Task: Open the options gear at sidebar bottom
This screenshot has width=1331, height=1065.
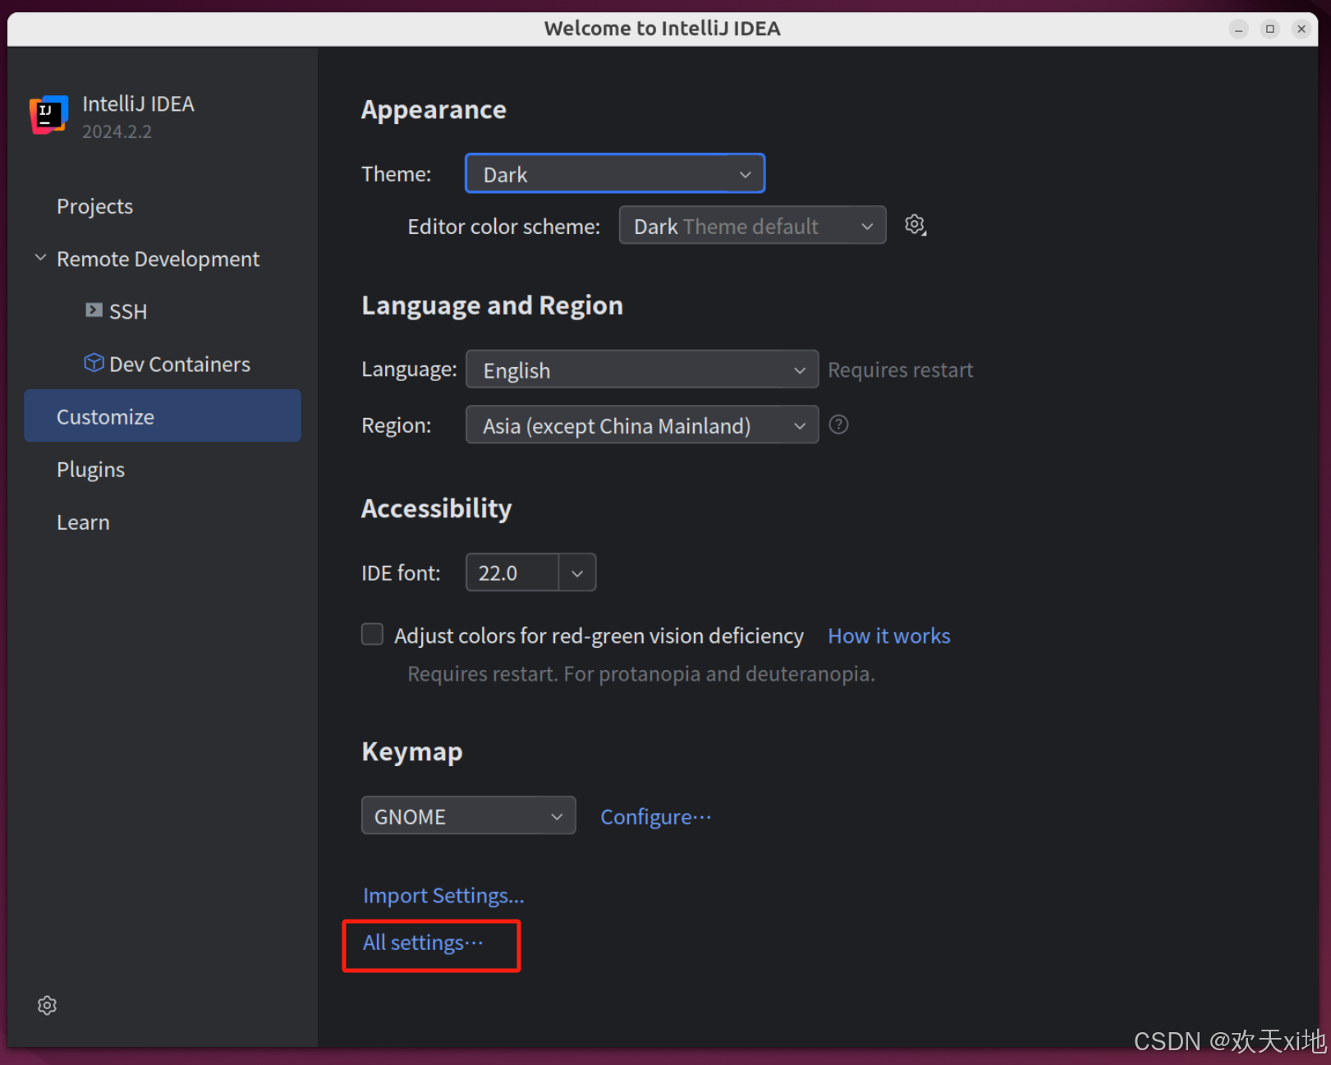Action: [x=47, y=1005]
